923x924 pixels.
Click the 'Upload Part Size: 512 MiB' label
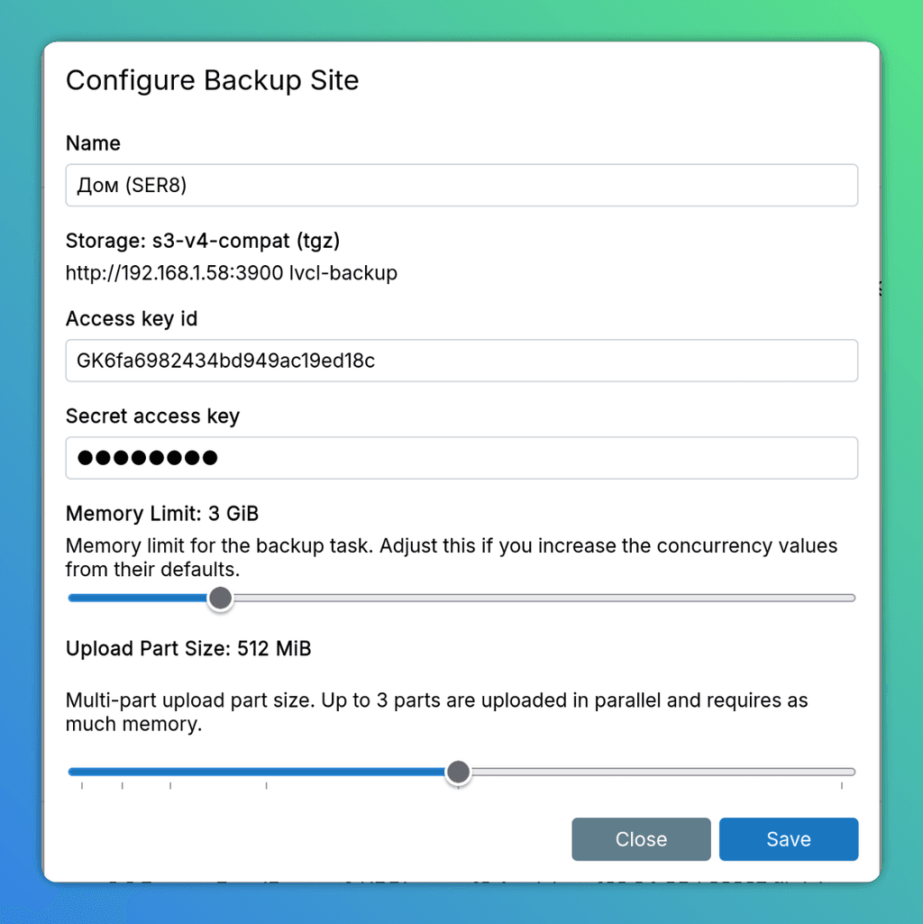click(188, 649)
